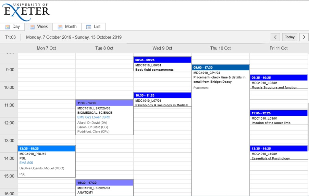Click the University of Exeter logo
Screen dimensions: 309x196
tap(26, 11)
